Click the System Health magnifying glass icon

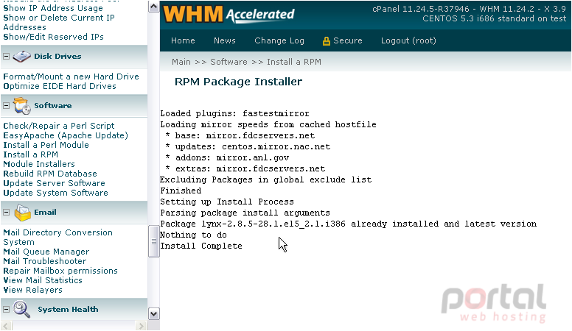22,310
